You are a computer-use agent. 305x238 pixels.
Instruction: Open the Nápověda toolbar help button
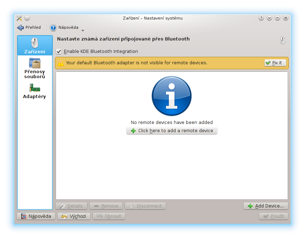(64, 27)
